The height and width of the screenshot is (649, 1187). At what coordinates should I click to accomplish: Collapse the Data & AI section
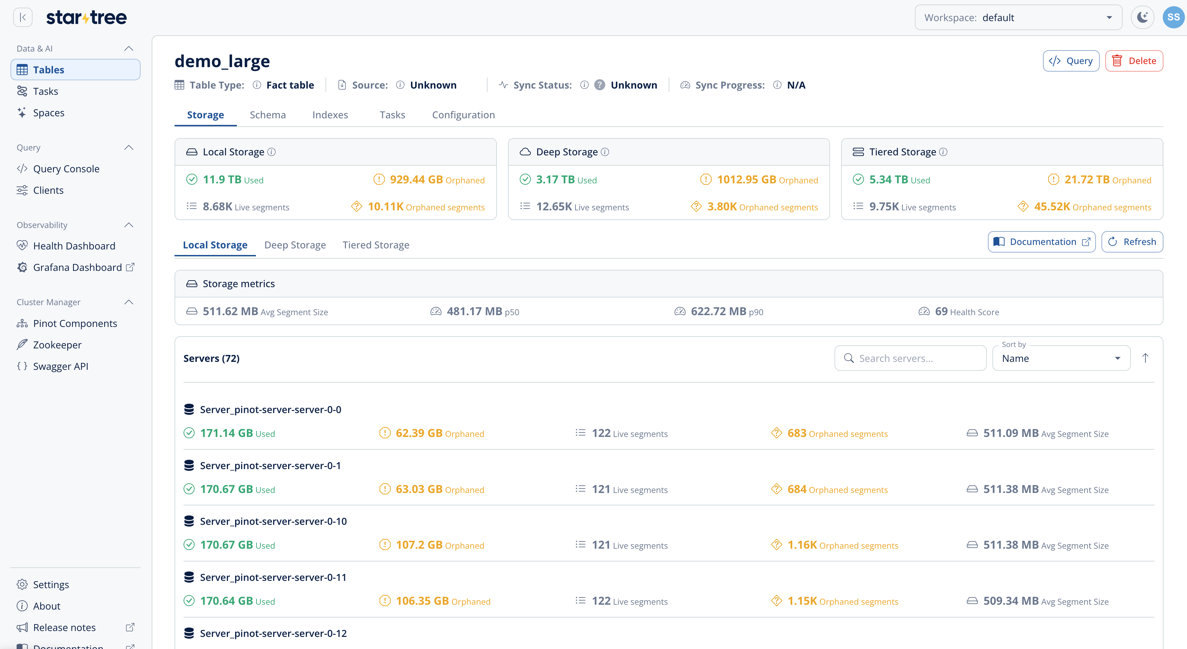click(x=129, y=49)
